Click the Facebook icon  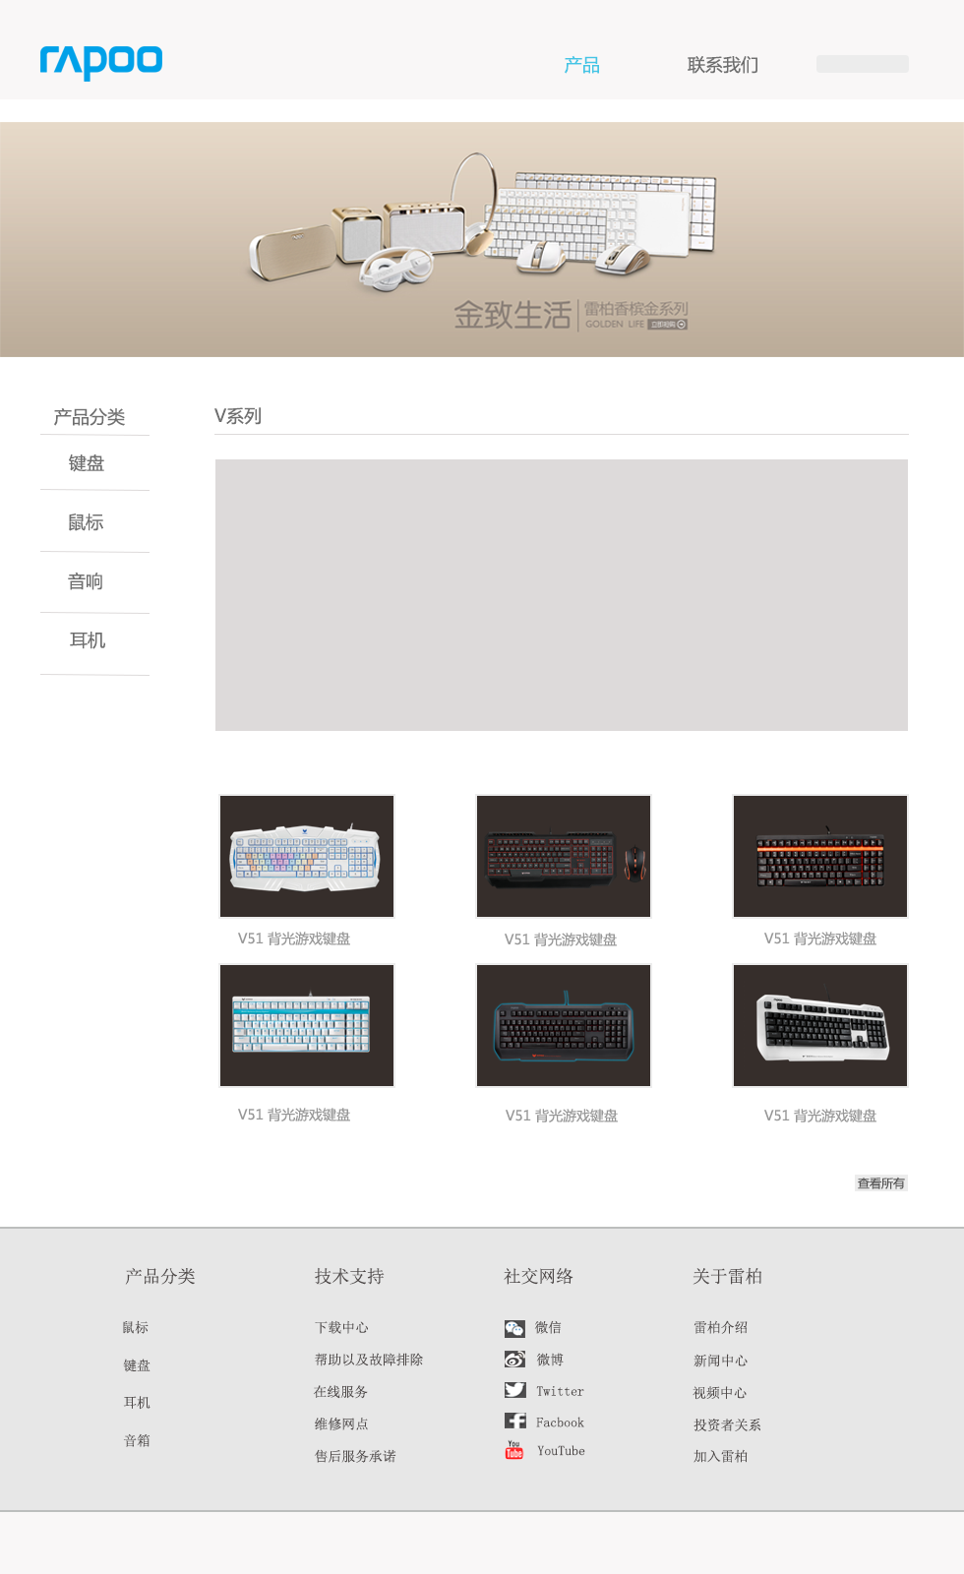[515, 1421]
